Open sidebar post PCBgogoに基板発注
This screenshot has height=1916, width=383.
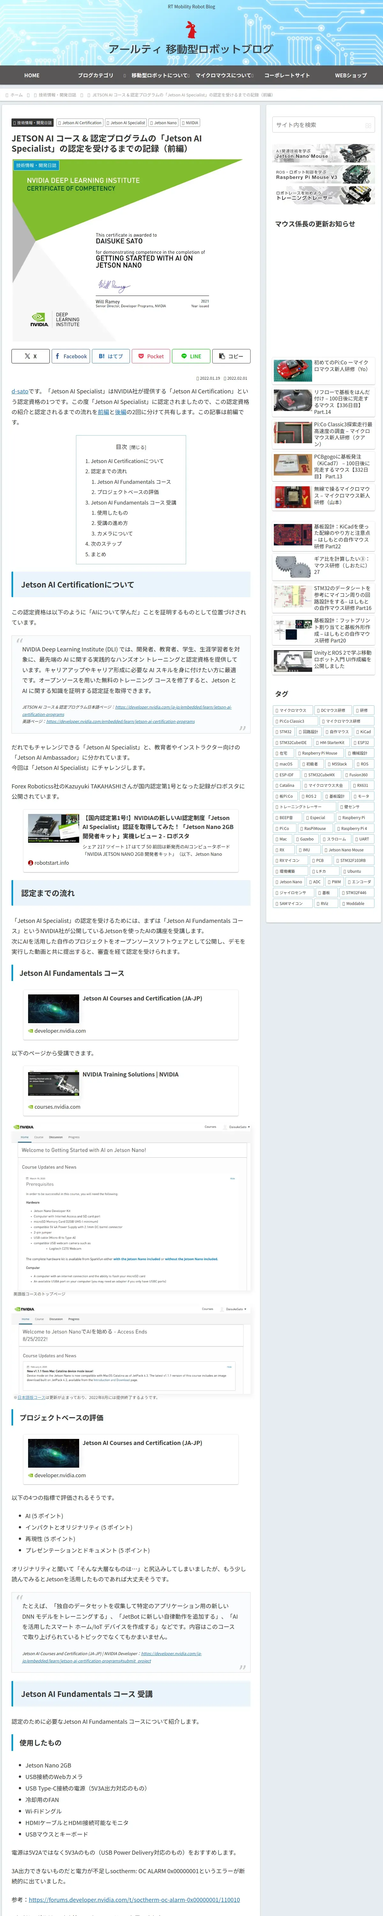tap(324, 466)
